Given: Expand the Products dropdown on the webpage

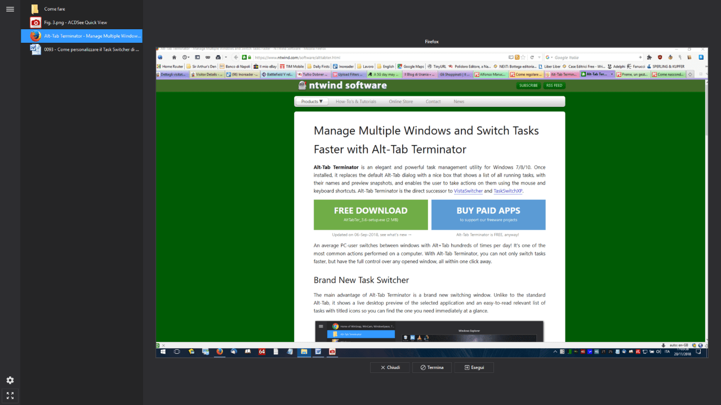Looking at the screenshot, I should (311, 102).
